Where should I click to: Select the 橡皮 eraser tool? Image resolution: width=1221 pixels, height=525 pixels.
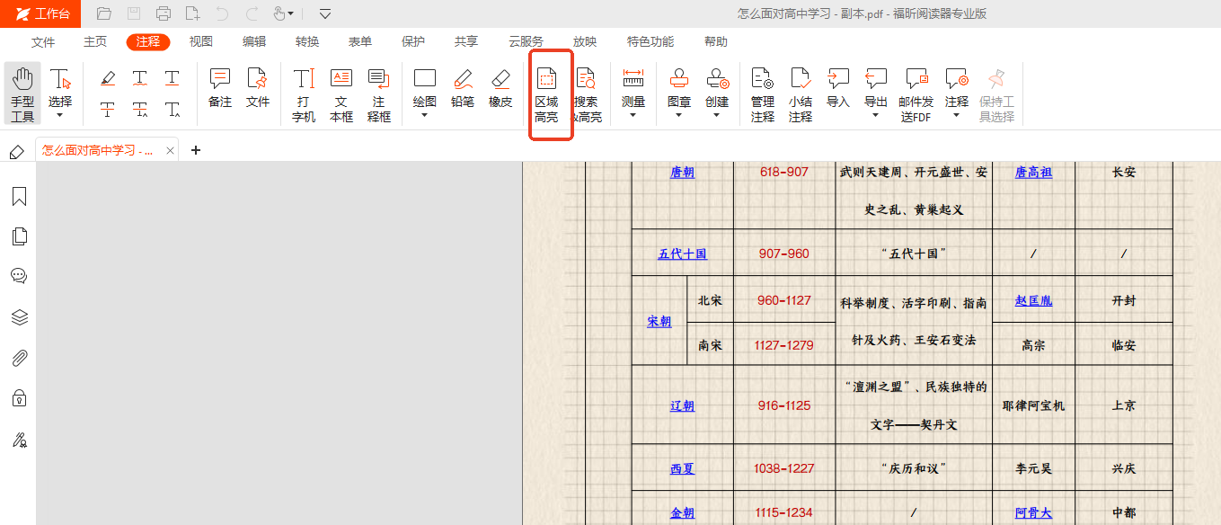click(500, 89)
